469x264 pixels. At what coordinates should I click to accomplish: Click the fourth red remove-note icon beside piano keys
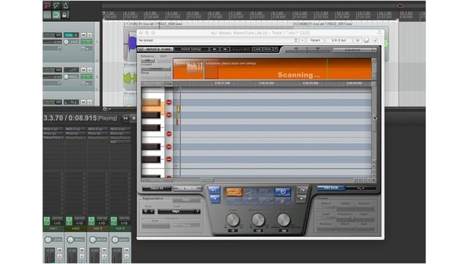[169, 147]
